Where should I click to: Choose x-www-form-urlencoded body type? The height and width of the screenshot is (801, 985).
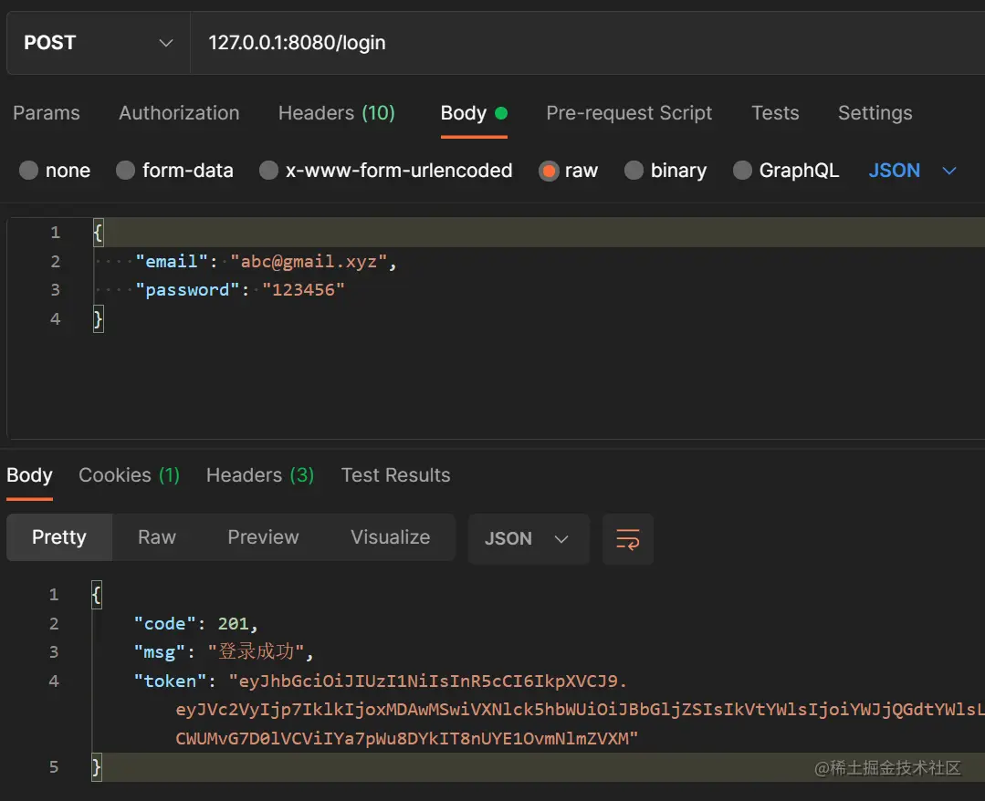tap(269, 170)
